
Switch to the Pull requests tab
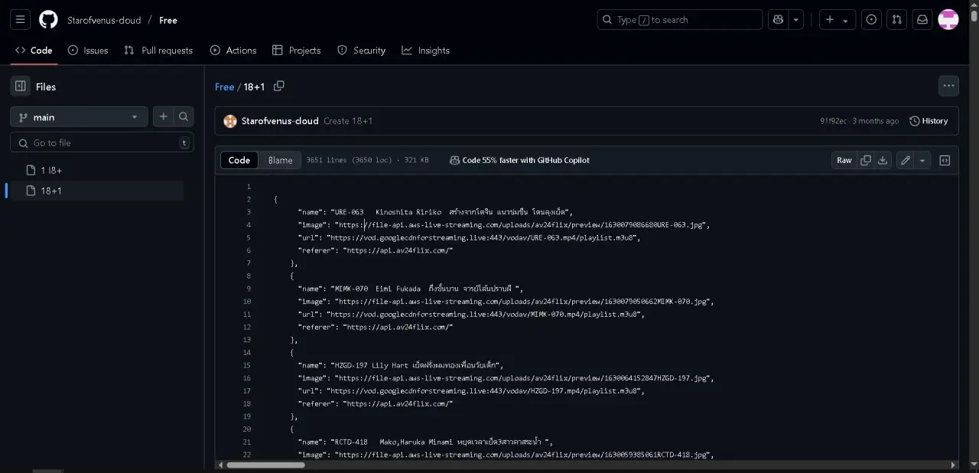click(158, 51)
